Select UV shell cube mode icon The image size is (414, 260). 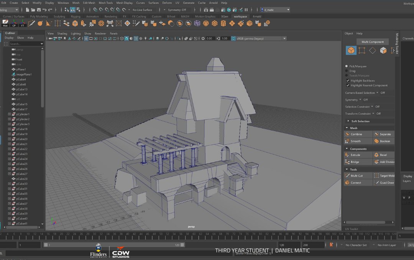[x=383, y=50]
